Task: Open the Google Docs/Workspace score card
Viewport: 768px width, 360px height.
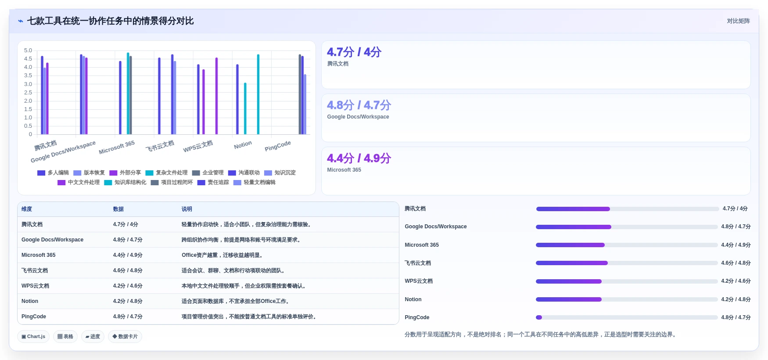Action: 536,118
